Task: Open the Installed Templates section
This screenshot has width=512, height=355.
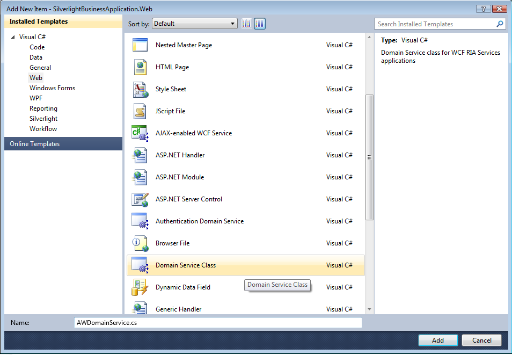Action: pos(63,21)
